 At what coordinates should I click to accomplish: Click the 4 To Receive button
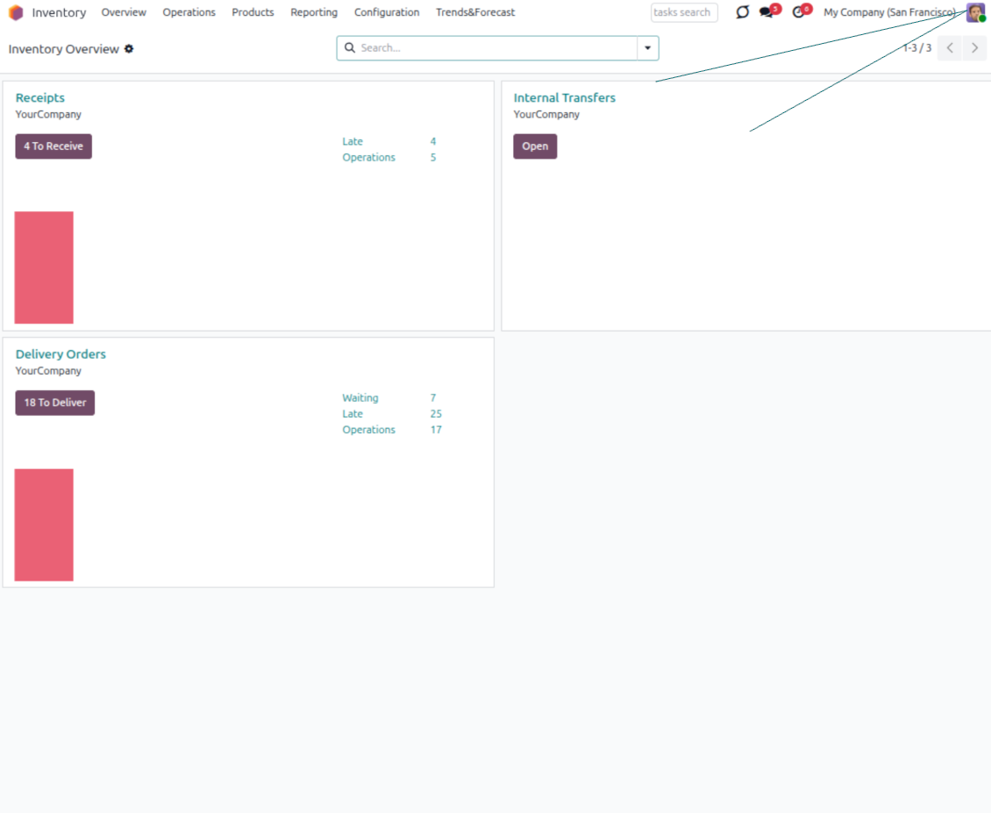[53, 146]
